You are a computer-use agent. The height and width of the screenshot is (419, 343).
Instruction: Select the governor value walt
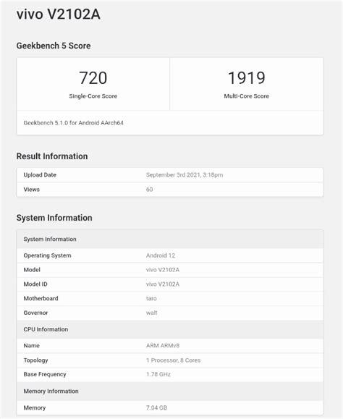coord(151,313)
